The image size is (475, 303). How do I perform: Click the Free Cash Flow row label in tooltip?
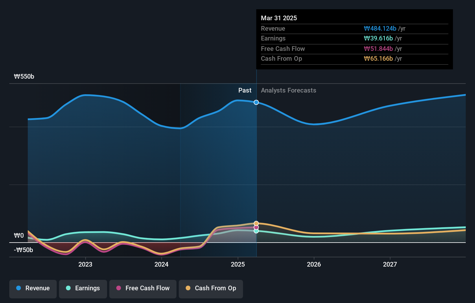tap(283, 49)
